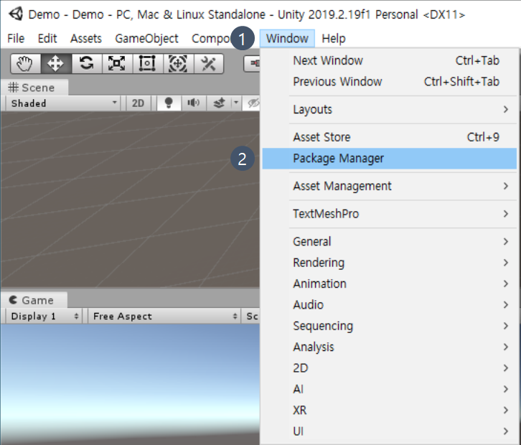This screenshot has width=521, height=445.
Task: Toggle 2D scene view mode
Action: pyautogui.click(x=138, y=103)
